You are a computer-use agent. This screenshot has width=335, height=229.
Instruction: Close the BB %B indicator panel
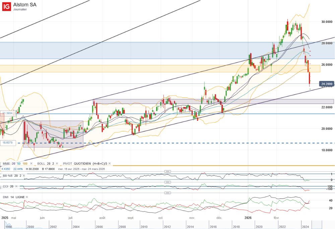(24, 176)
